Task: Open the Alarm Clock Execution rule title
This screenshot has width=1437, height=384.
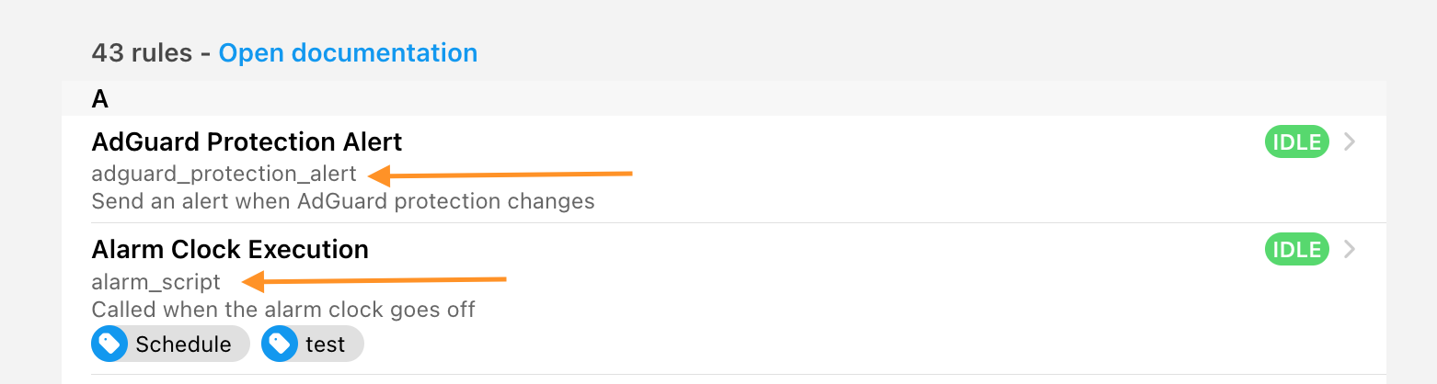Action: coord(230,249)
